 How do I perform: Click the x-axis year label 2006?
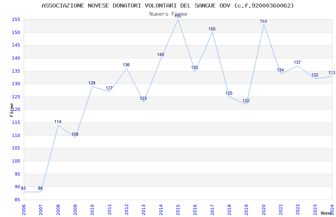(24, 210)
